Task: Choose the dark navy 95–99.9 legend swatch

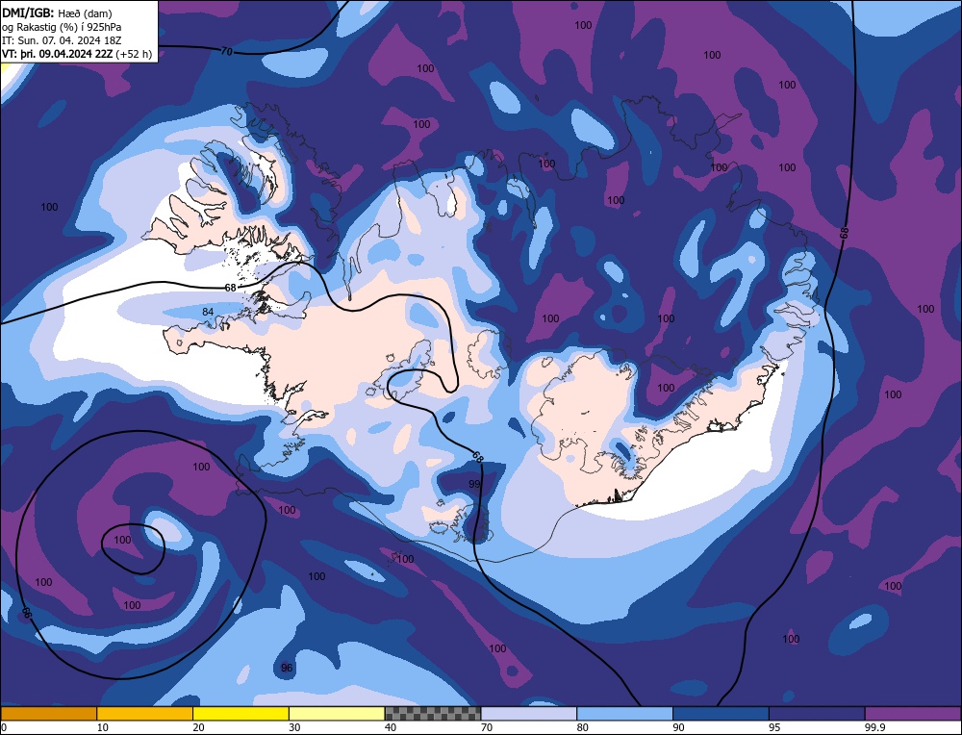Action: click(x=817, y=714)
